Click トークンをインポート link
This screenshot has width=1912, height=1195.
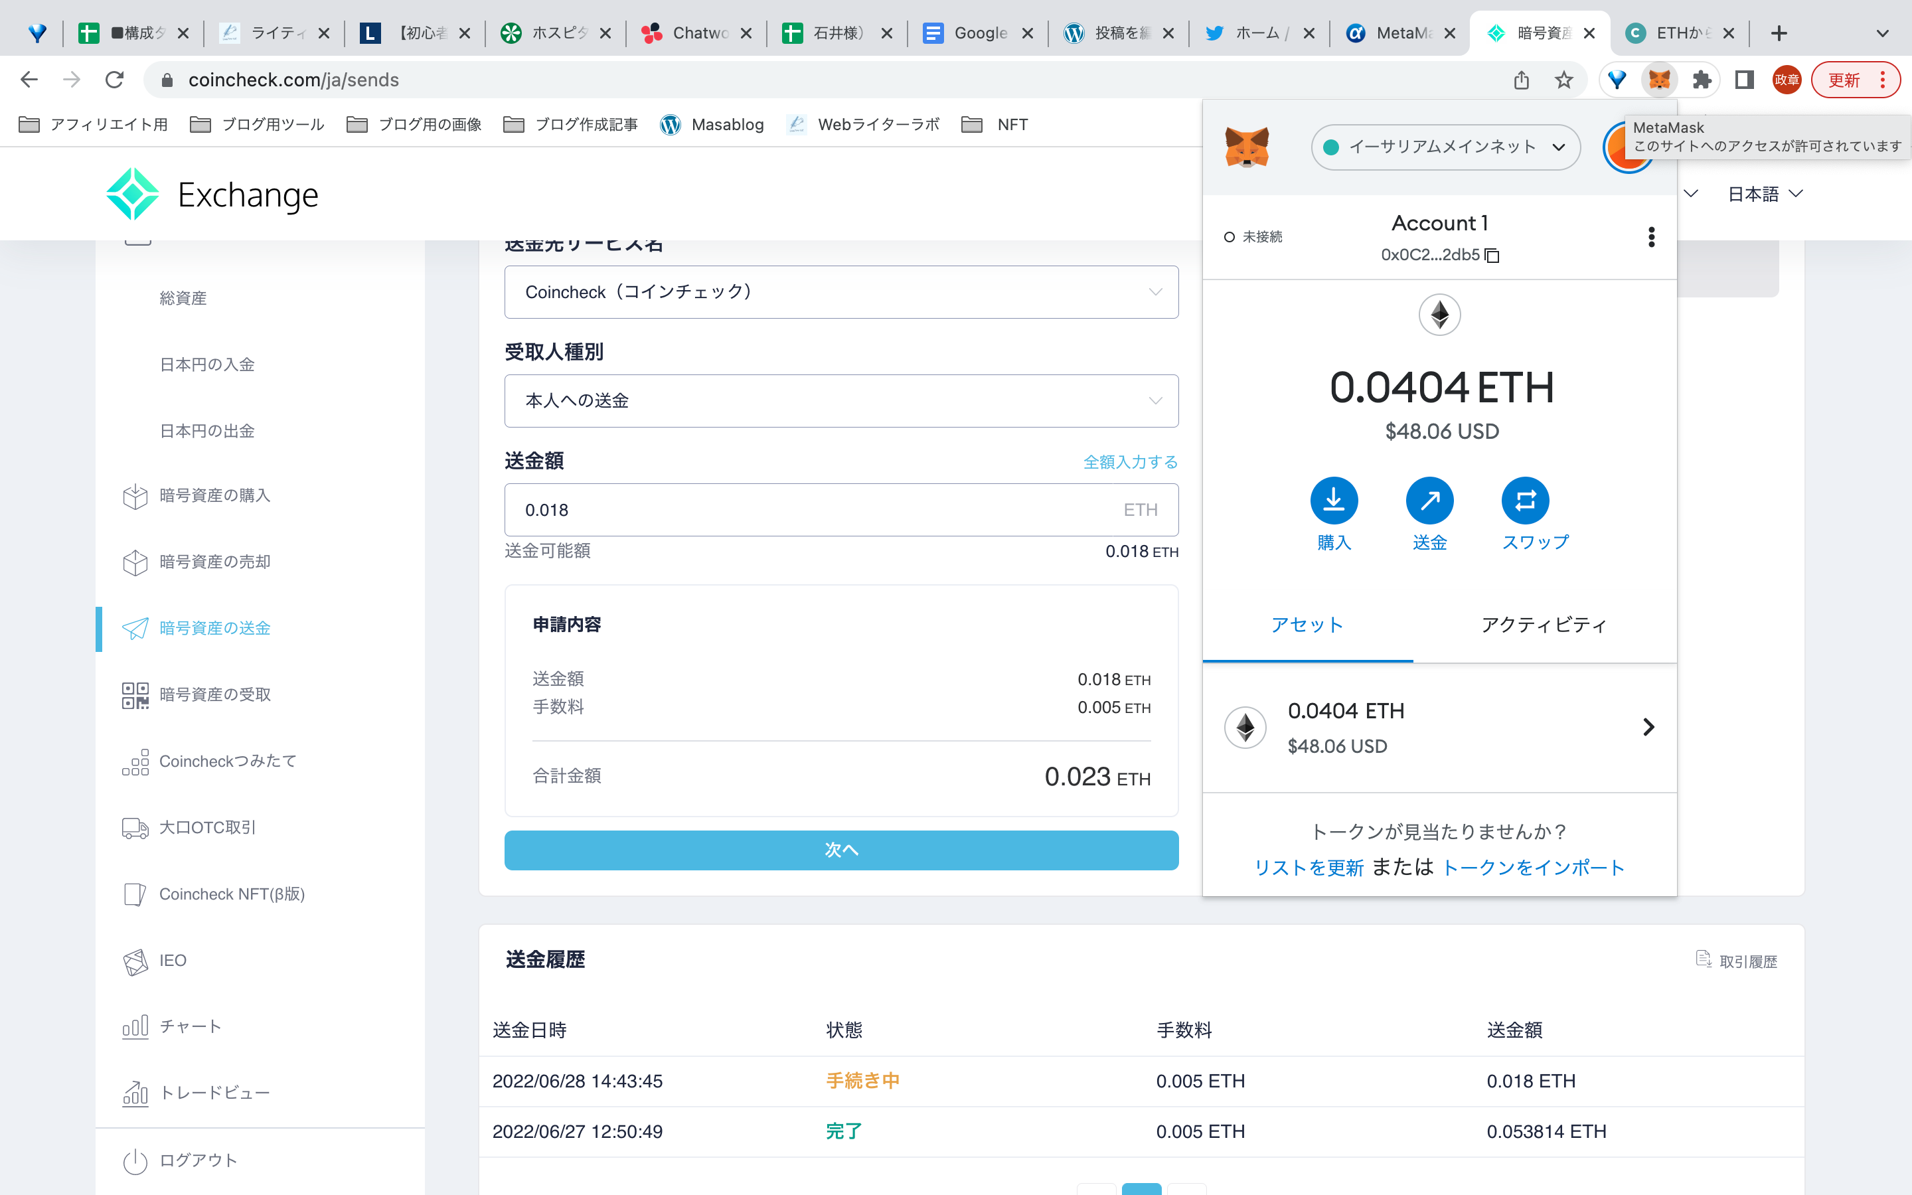1533,868
